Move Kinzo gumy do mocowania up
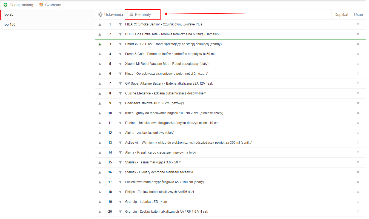 point(100,113)
